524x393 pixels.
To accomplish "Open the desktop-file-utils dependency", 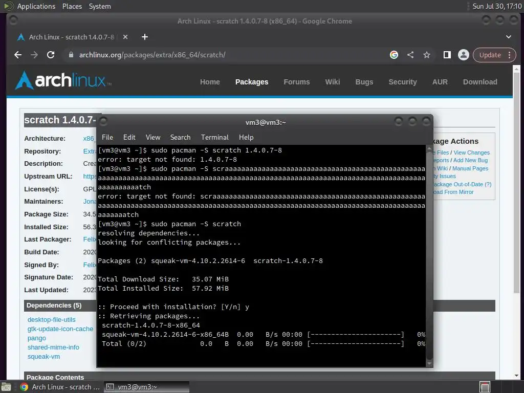I will point(52,320).
